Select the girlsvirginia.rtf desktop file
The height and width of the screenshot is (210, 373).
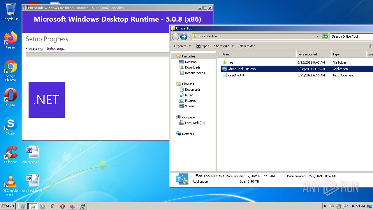pyautogui.click(x=32, y=183)
